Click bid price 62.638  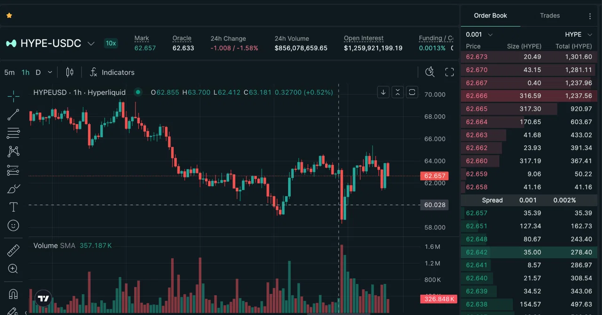click(x=476, y=304)
